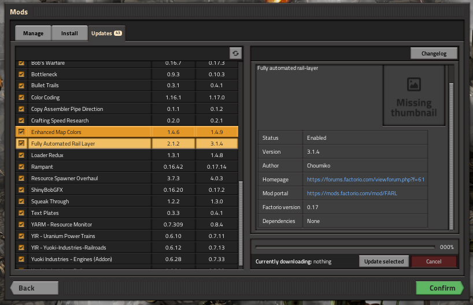Toggle the Text Plates checkbox
473x305 pixels.
pos(21,213)
